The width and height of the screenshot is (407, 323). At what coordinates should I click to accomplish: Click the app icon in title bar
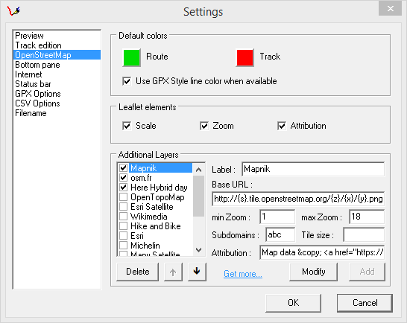click(13, 10)
